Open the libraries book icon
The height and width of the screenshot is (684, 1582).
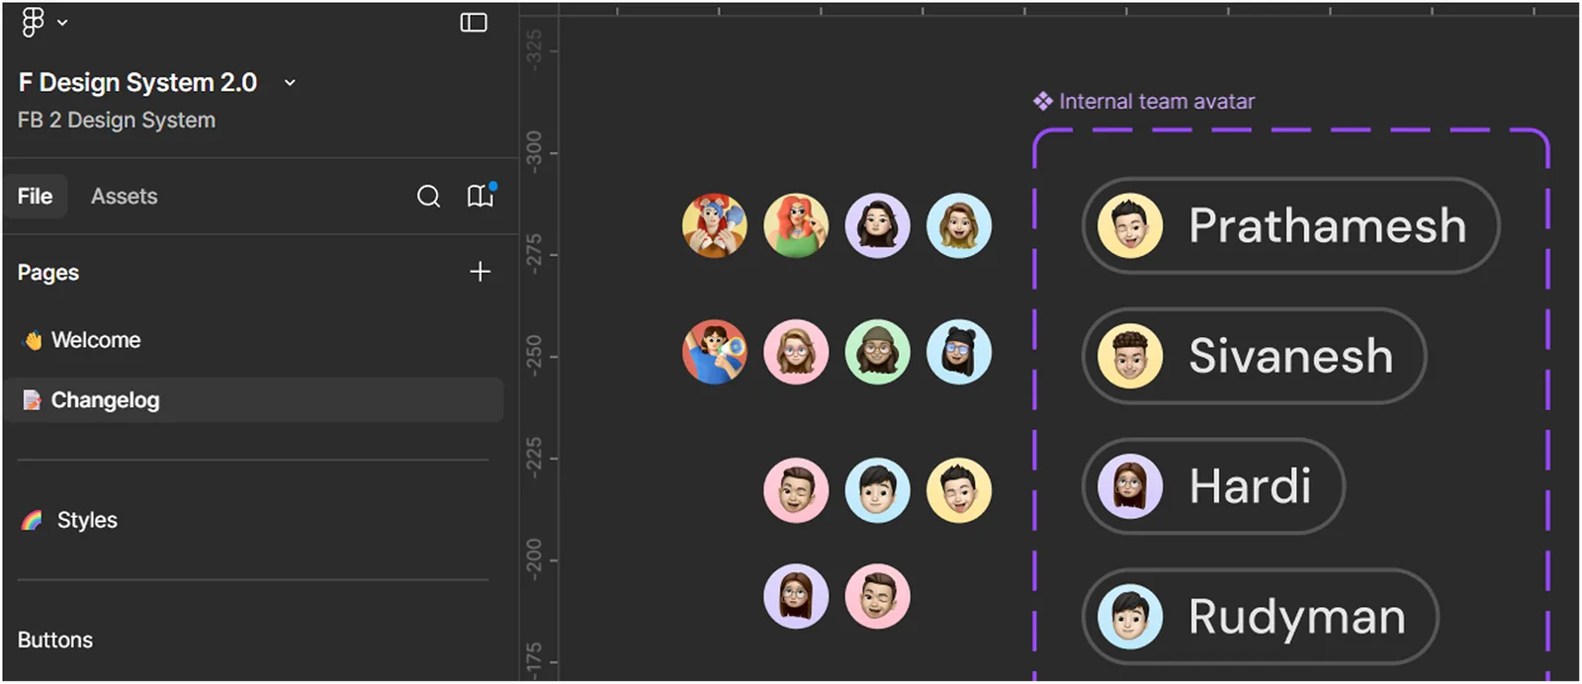coord(481,196)
